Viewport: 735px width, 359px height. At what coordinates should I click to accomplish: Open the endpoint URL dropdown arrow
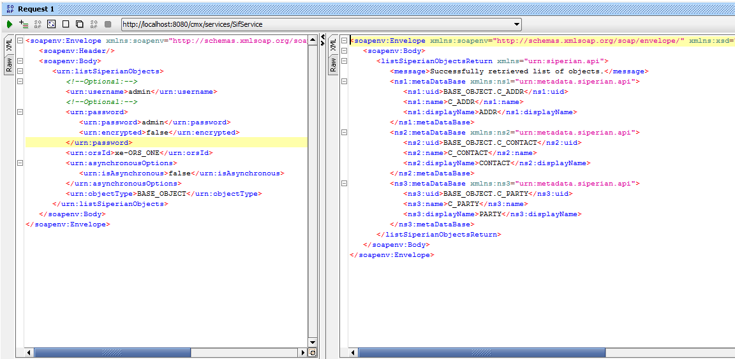point(517,24)
